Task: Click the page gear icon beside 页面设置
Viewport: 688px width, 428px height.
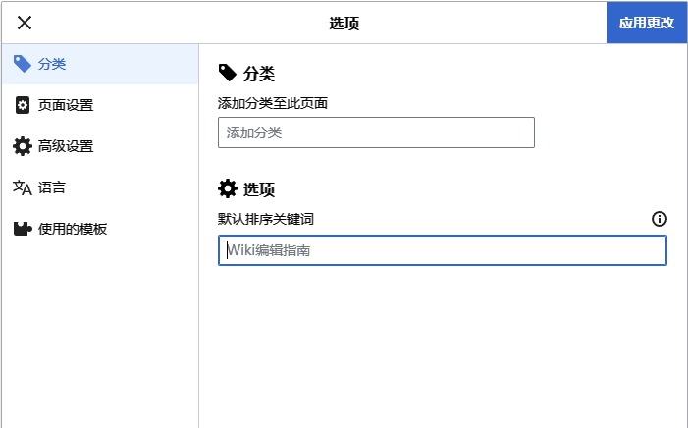Action: click(22, 105)
